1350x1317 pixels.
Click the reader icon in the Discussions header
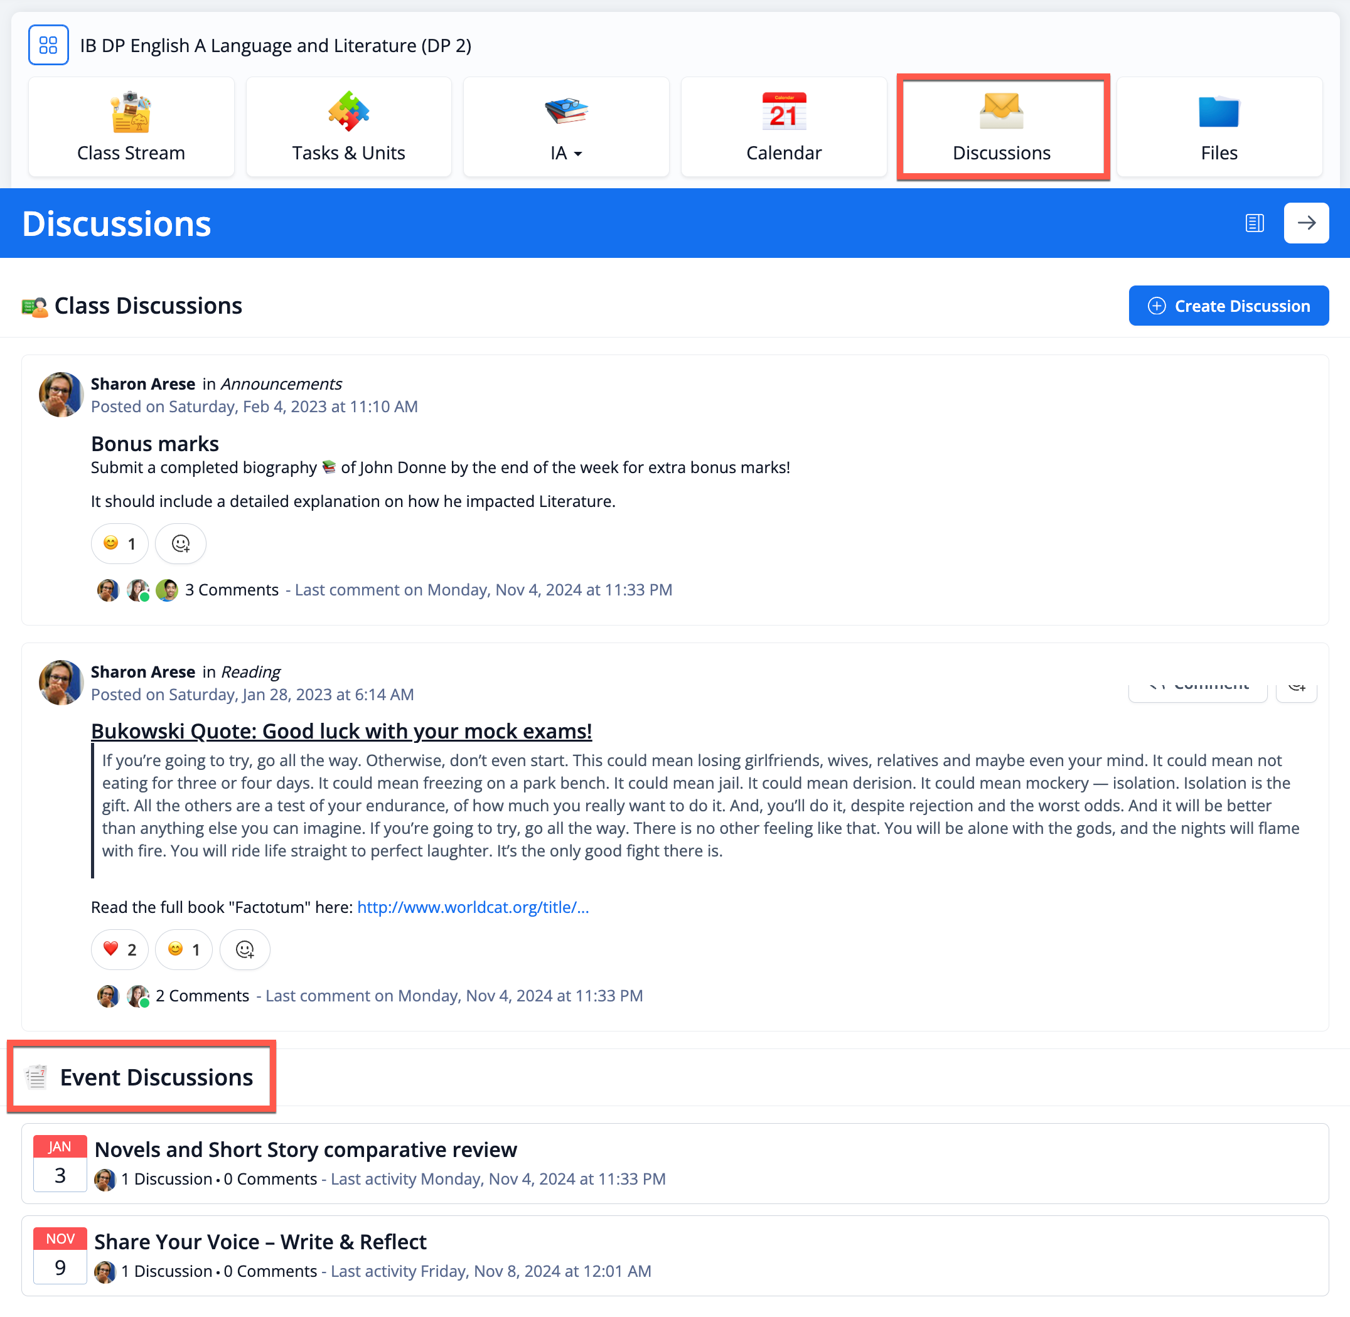(1255, 223)
